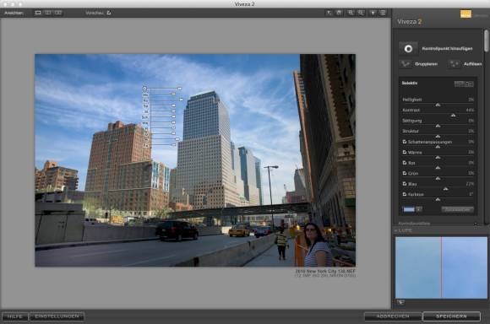Screen dimensions: 490x324
Task: Click the Gruppieren control points icon
Action: tap(406, 64)
